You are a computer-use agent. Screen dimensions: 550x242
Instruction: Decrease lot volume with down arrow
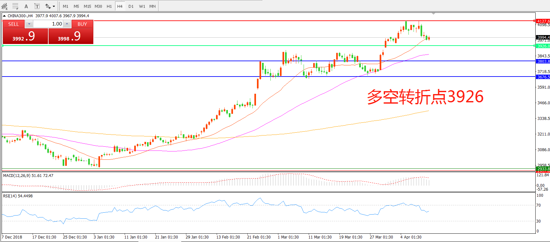coord(29,24)
